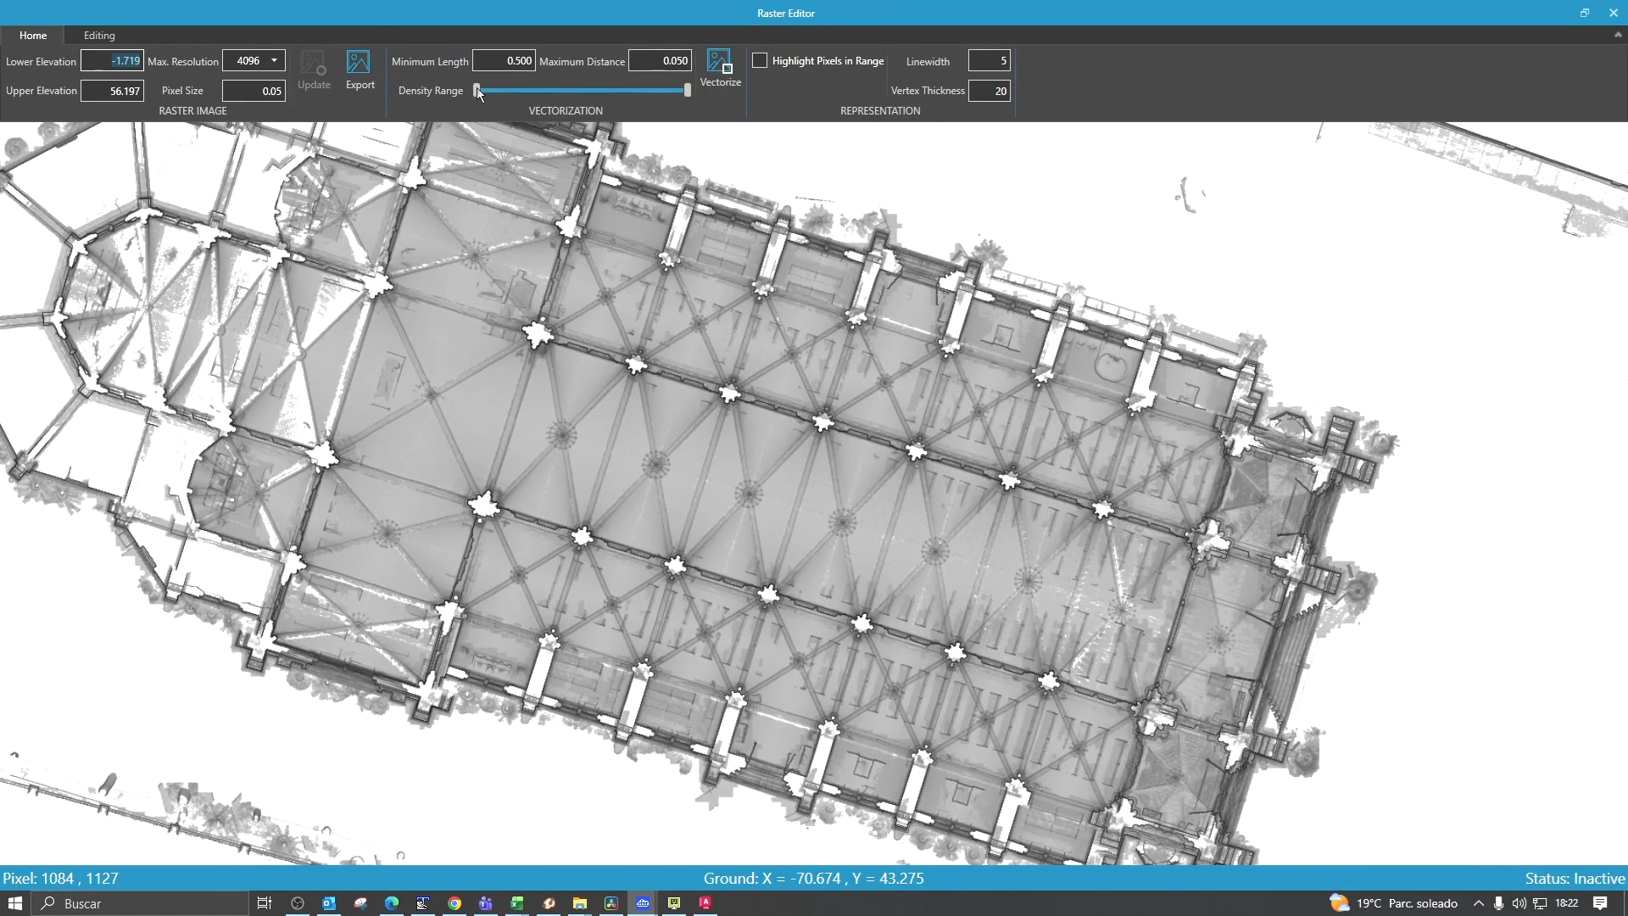
Task: Collapse the ribbon with the top-right chevron
Action: tap(1618, 36)
